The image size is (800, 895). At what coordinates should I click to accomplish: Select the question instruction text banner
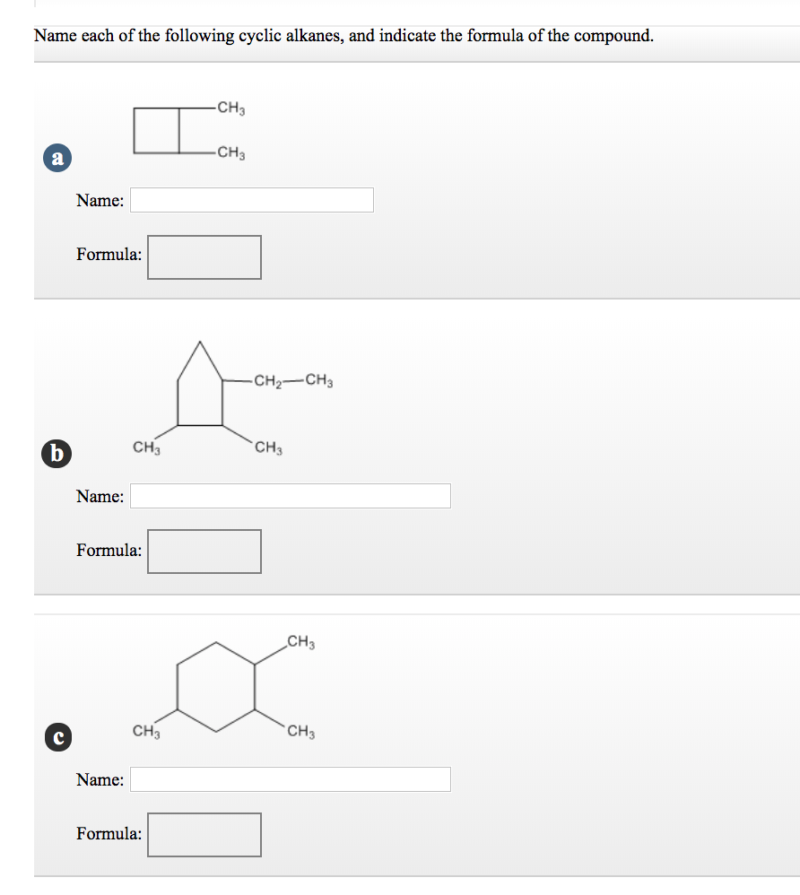[x=343, y=36]
